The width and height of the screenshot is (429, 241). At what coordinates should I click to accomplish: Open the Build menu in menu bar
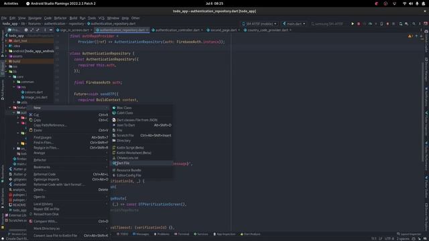point(73,18)
